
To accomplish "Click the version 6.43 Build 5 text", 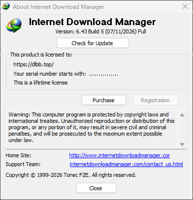I will [x=100, y=31].
